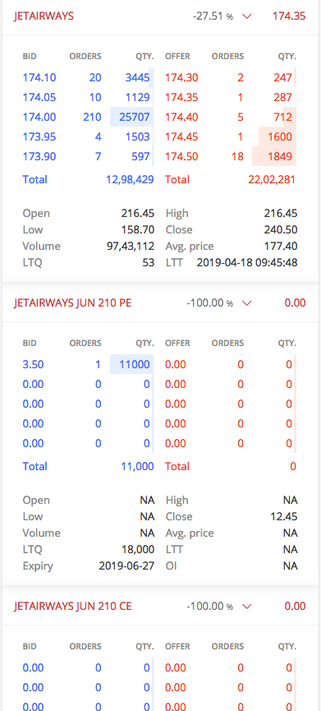Select offer price 174.45
The width and height of the screenshot is (321, 711).
[181, 137]
